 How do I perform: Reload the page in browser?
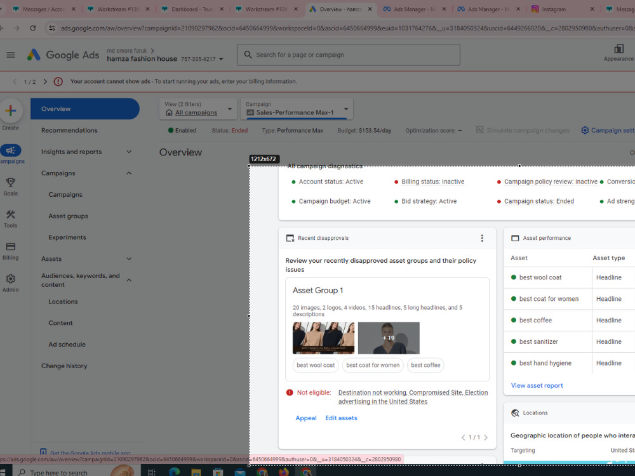pyautogui.click(x=33, y=28)
